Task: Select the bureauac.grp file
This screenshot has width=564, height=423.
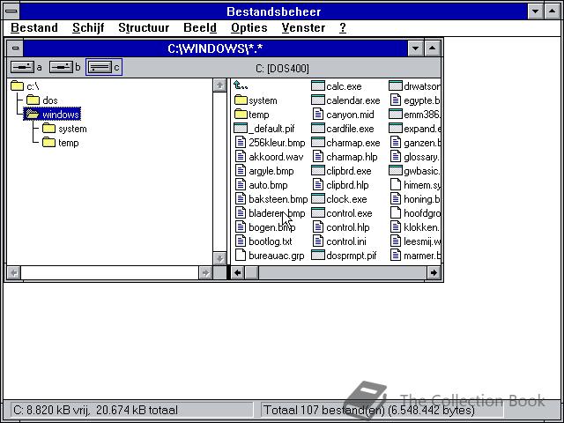Action: (x=270, y=256)
